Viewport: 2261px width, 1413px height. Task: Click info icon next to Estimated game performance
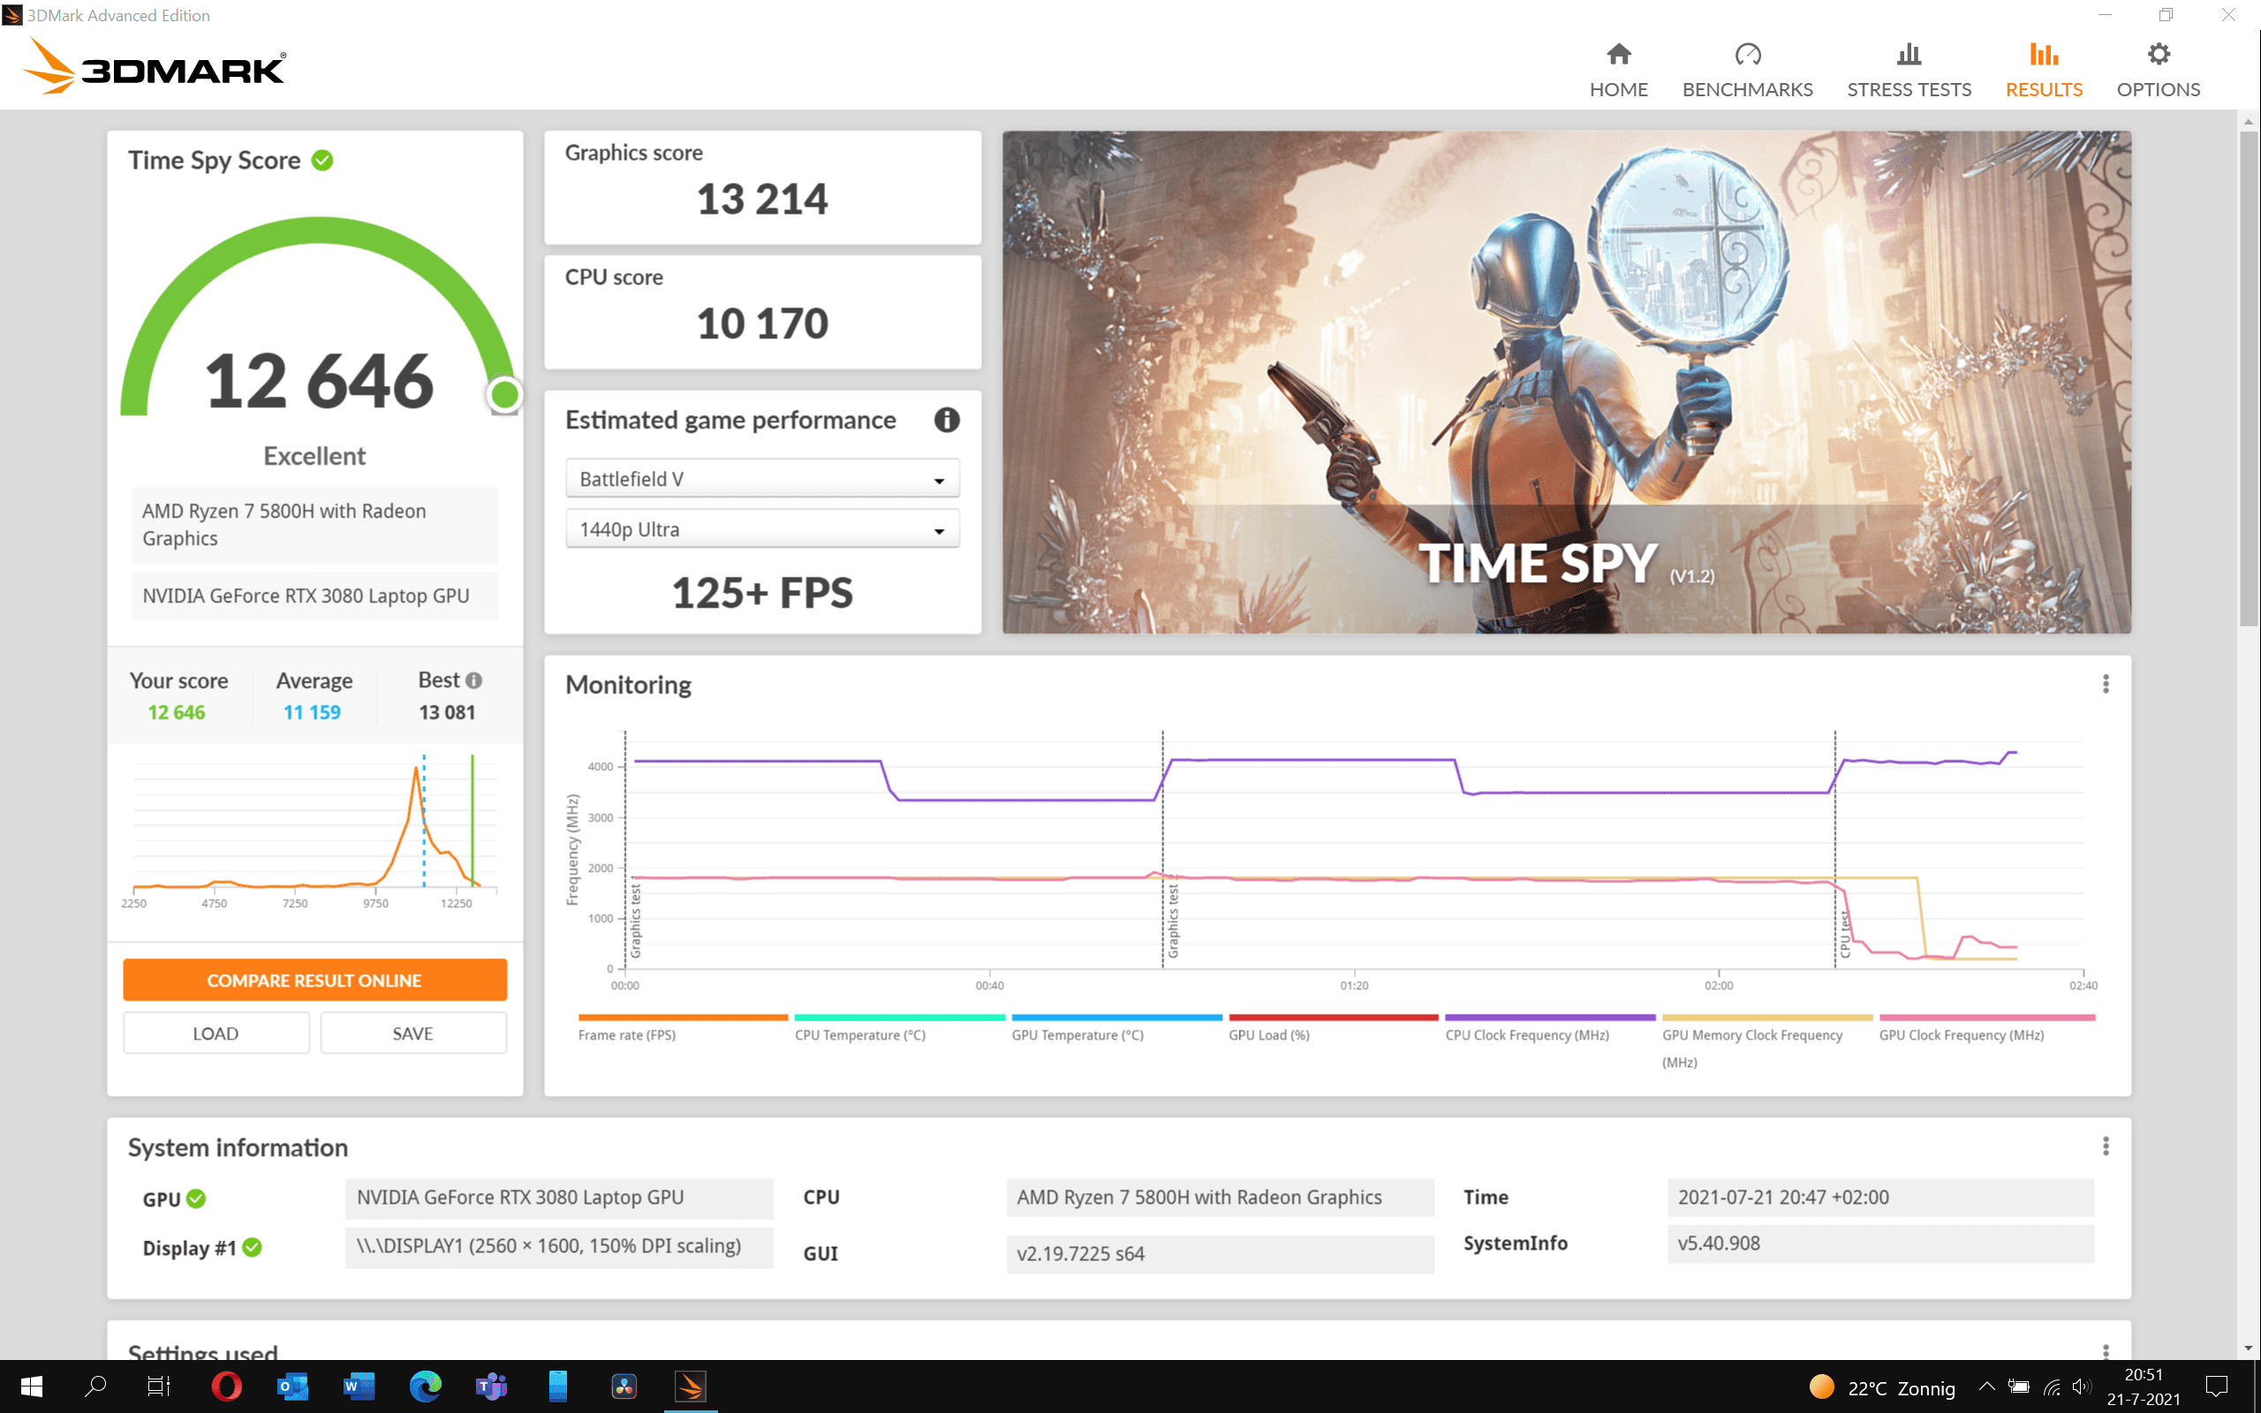pyautogui.click(x=947, y=420)
